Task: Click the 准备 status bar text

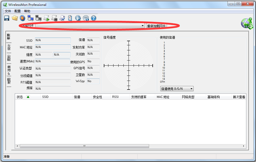Action: coord(7,157)
